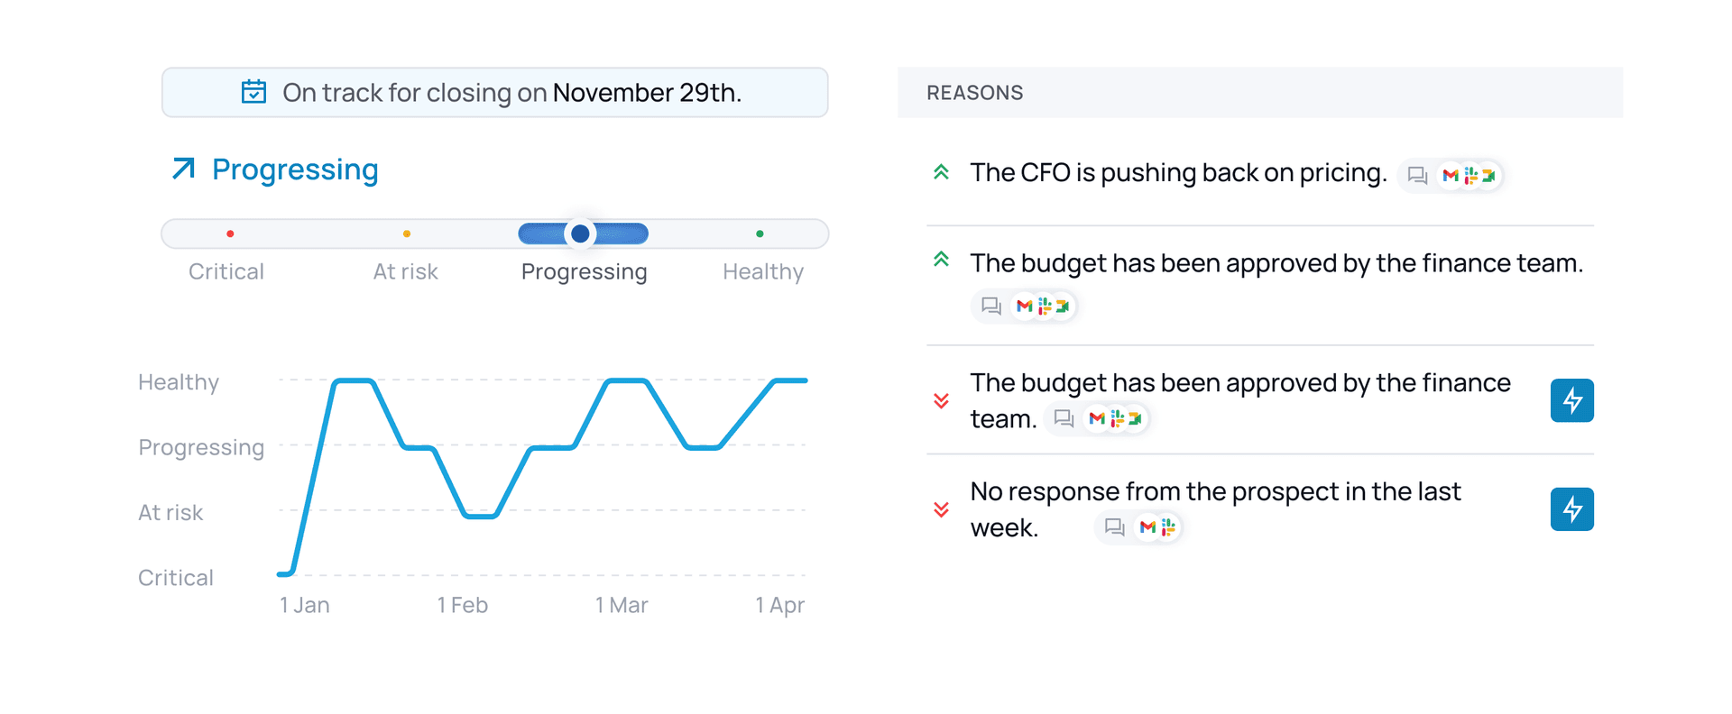Click Gmail icon on No response reason

click(1147, 527)
